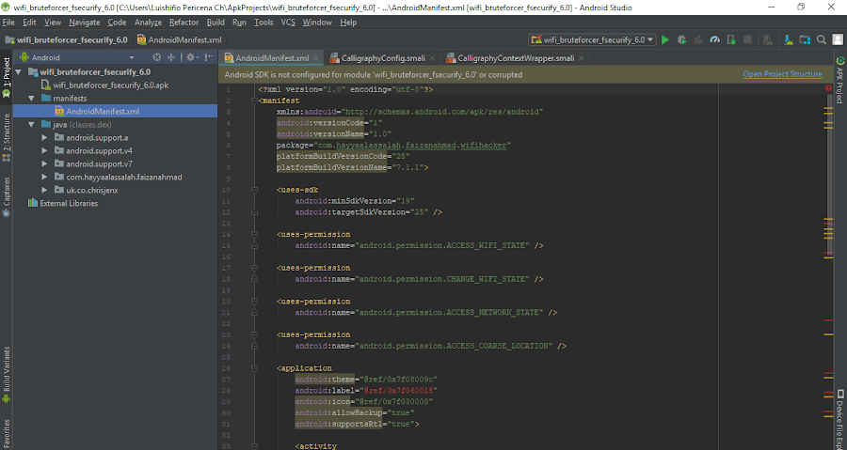Click the Open Project Structure link
The image size is (847, 450).
782,74
